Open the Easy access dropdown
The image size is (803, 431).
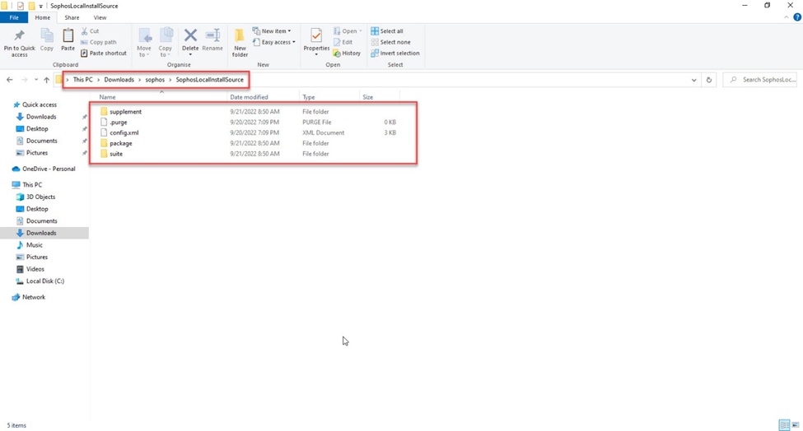click(274, 43)
